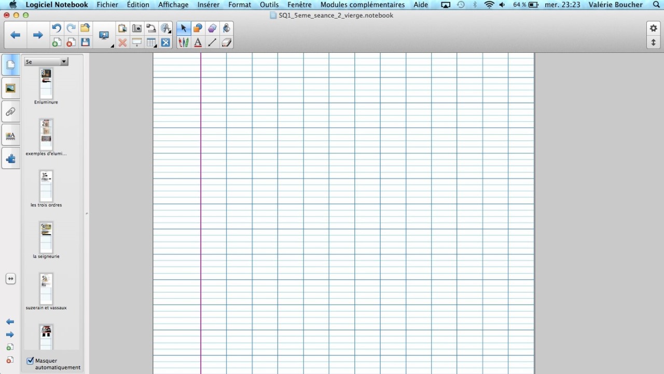The height and width of the screenshot is (374, 664).
Task: Activate the Text tool with letter A
Action: tap(198, 43)
